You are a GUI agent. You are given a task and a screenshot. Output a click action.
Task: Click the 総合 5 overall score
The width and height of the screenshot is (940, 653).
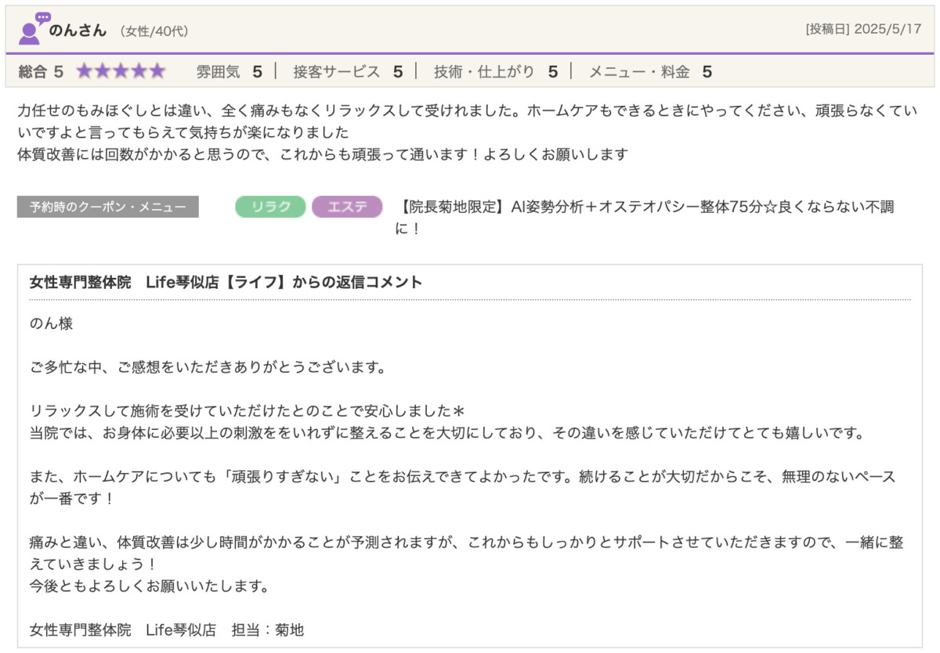coord(41,72)
